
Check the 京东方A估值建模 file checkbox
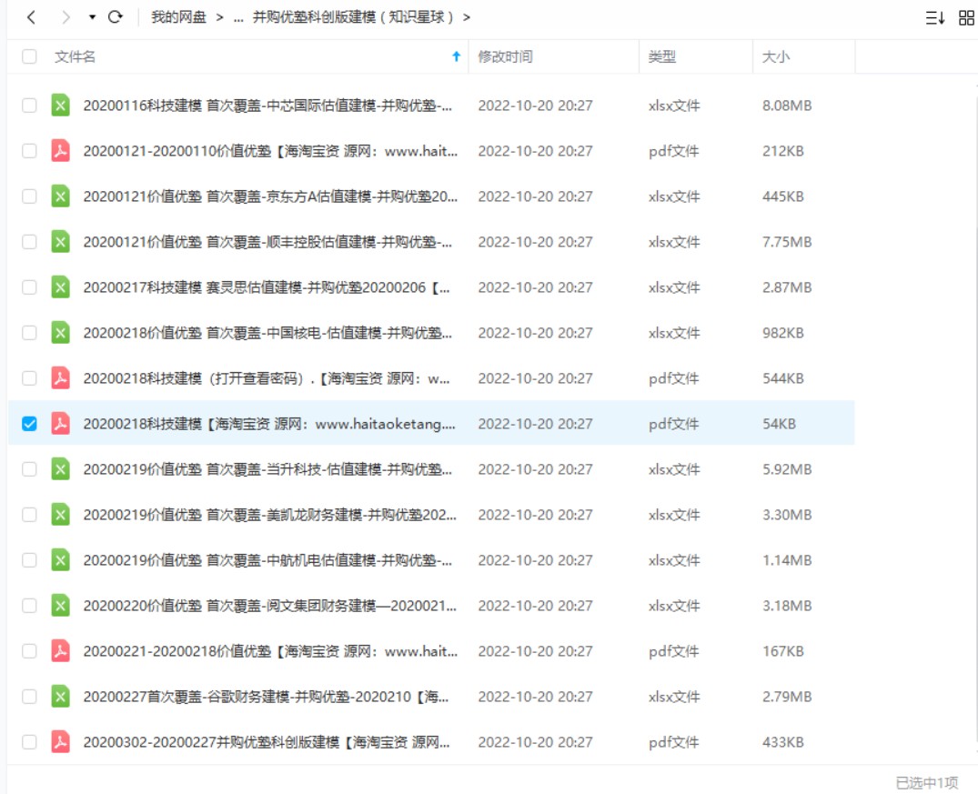(29, 196)
